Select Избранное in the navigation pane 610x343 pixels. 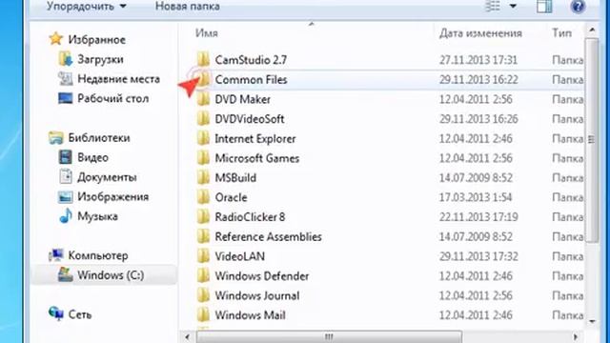tap(97, 40)
